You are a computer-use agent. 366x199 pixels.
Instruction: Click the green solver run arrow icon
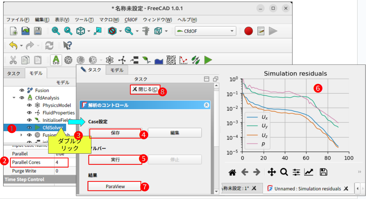(208, 60)
